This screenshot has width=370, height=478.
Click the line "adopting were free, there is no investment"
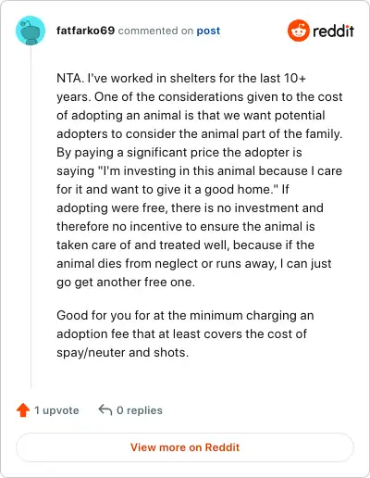click(x=190, y=208)
